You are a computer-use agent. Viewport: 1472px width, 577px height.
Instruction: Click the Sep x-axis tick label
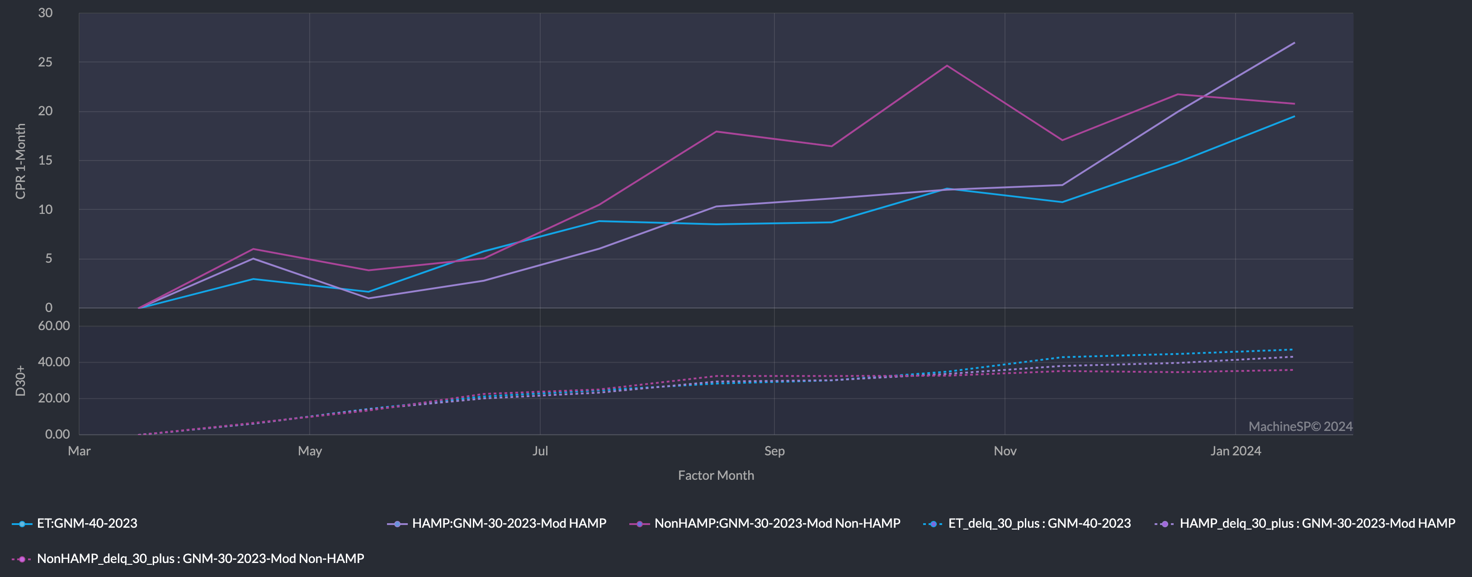(x=774, y=451)
